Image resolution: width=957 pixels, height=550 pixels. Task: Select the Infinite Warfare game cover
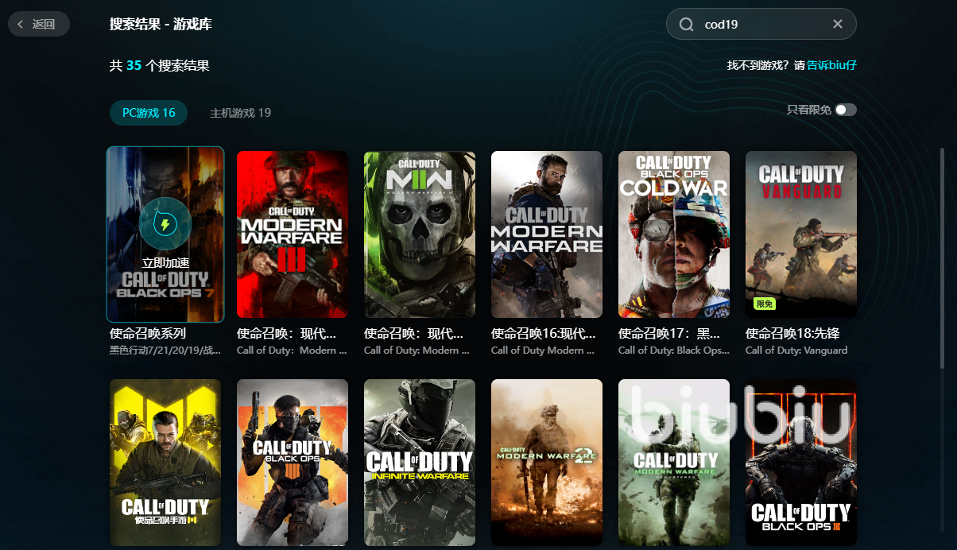pyautogui.click(x=420, y=463)
